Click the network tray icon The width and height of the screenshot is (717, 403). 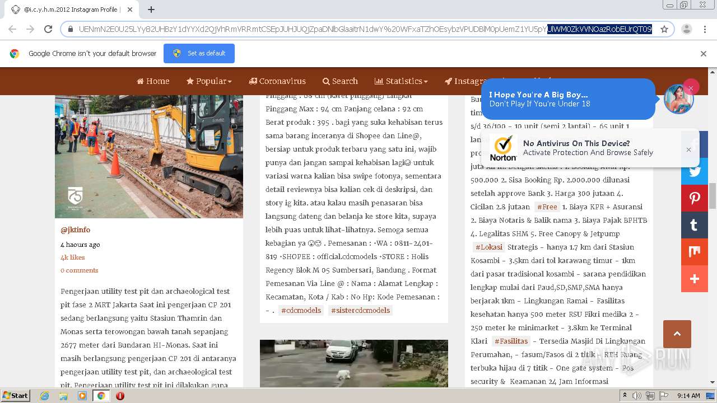tap(650, 396)
